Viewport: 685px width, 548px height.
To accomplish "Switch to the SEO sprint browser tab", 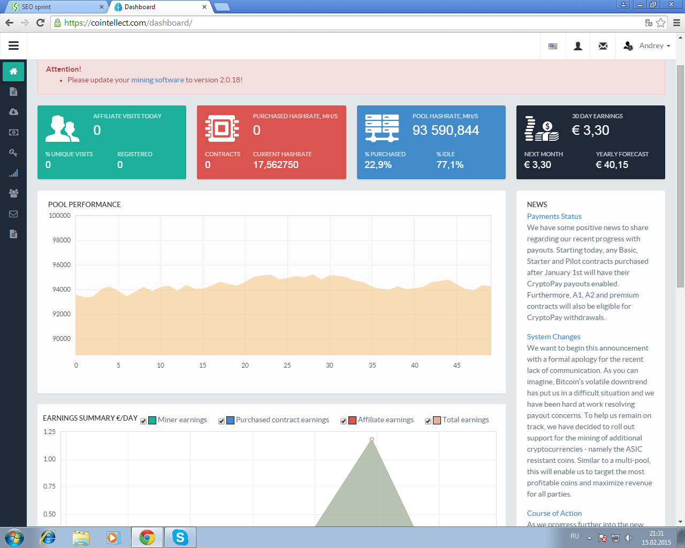I will (56, 7).
